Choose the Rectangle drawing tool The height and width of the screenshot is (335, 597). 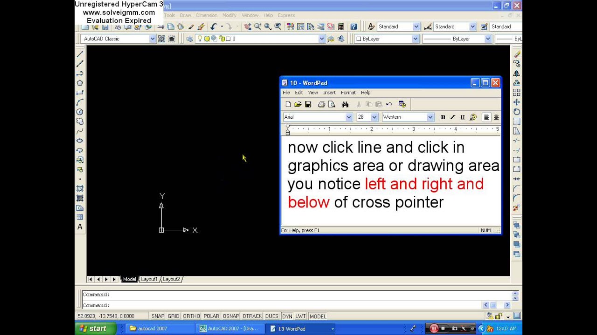point(80,93)
